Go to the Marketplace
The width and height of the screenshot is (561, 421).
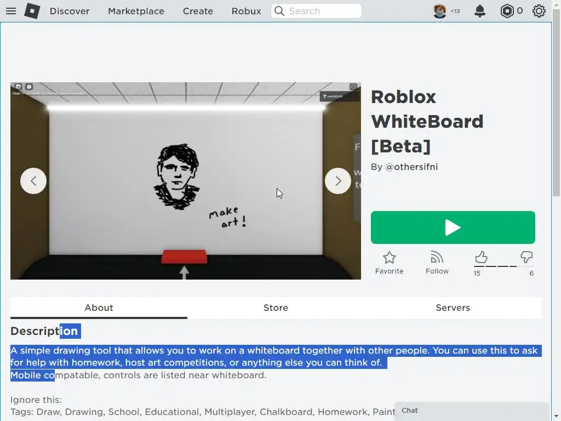136,11
